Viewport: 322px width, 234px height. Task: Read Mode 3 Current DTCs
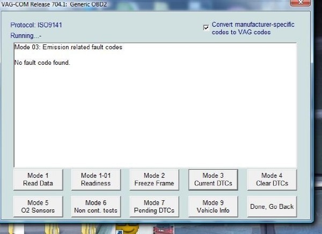213,179
